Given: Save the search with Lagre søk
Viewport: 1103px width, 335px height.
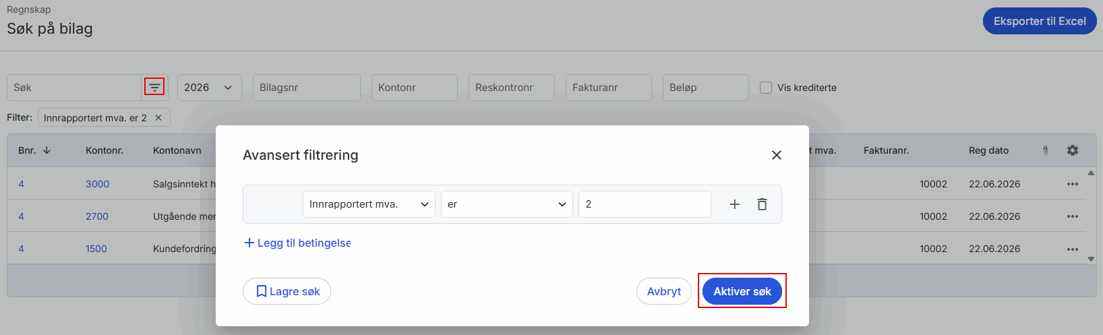Looking at the screenshot, I should [287, 291].
